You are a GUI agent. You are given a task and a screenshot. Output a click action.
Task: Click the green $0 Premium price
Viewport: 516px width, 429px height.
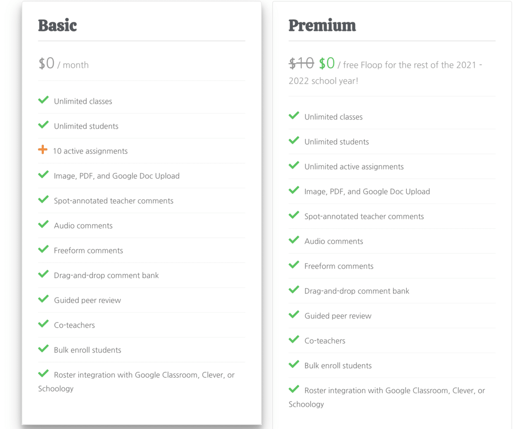click(327, 64)
